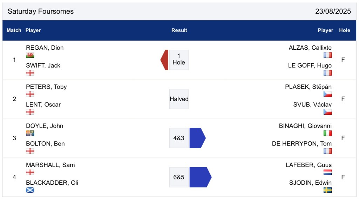Screen dimensions: 359x199
Task: Click the blue right-pointing arrow in match 3
Action: pyautogui.click(x=197, y=138)
